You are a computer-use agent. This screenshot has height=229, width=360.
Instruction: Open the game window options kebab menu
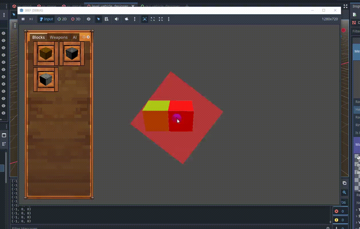[x=169, y=19]
